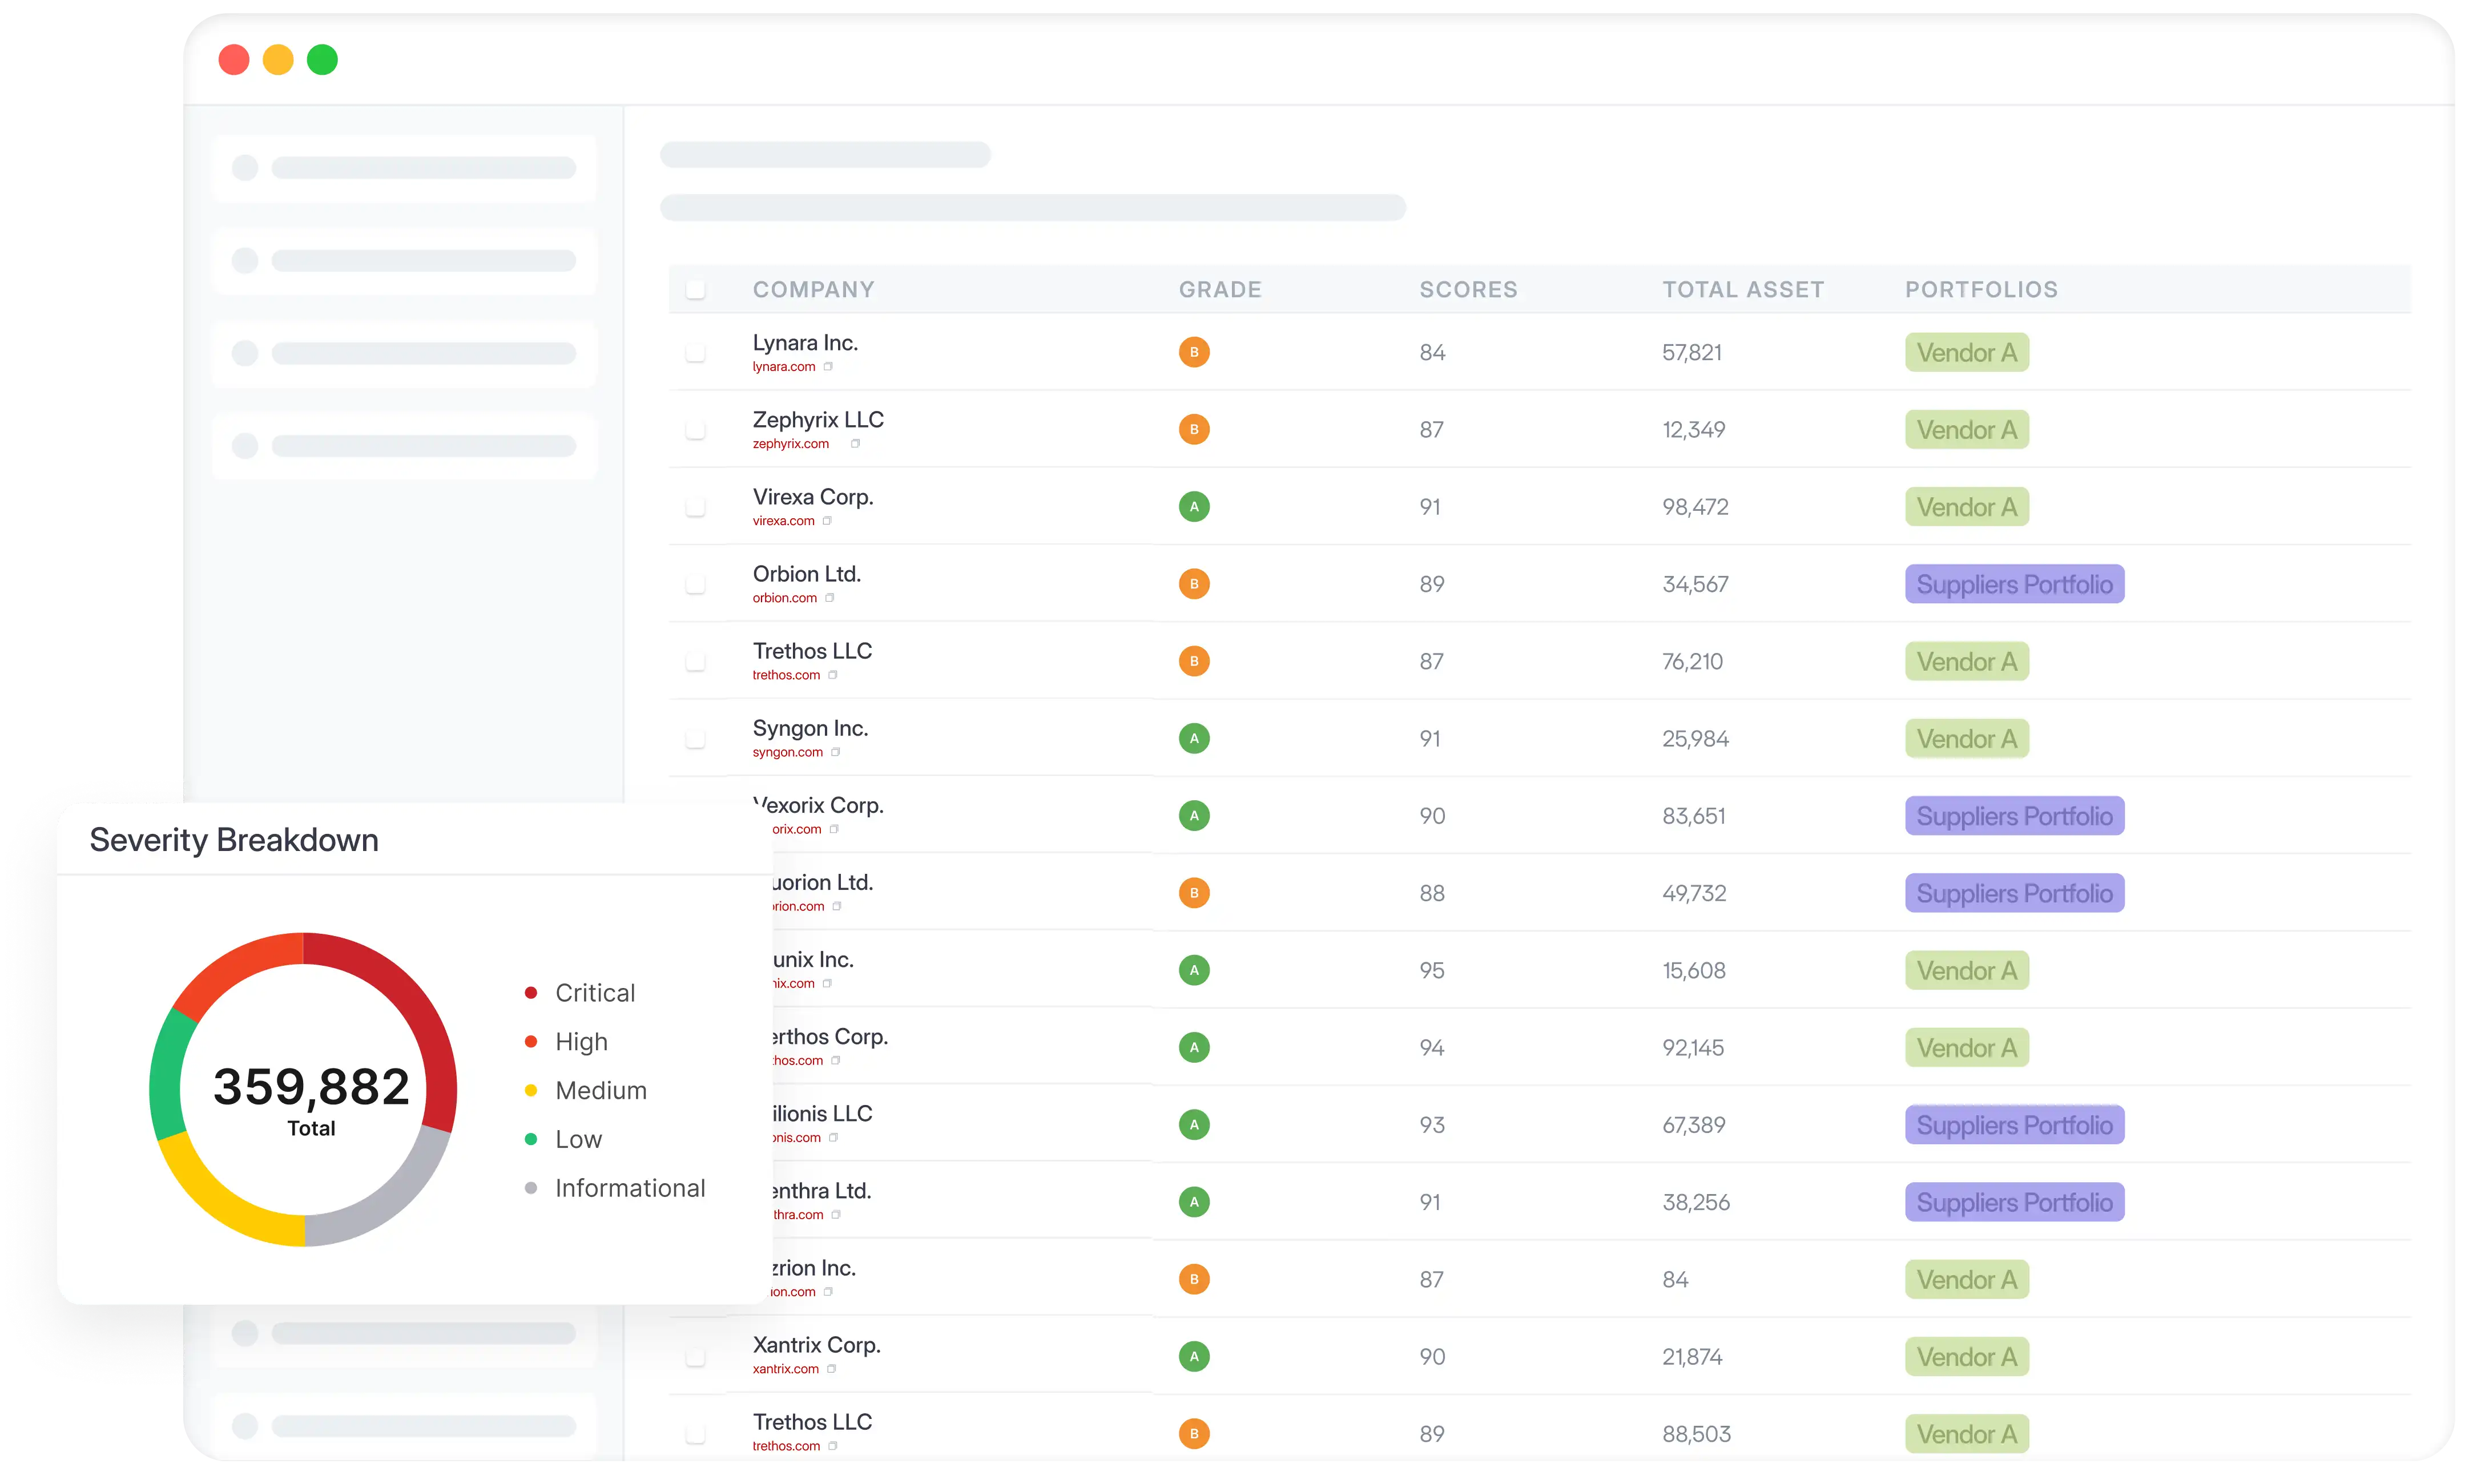Click the GRADE column header
The image size is (2473, 1484).
(x=1220, y=290)
